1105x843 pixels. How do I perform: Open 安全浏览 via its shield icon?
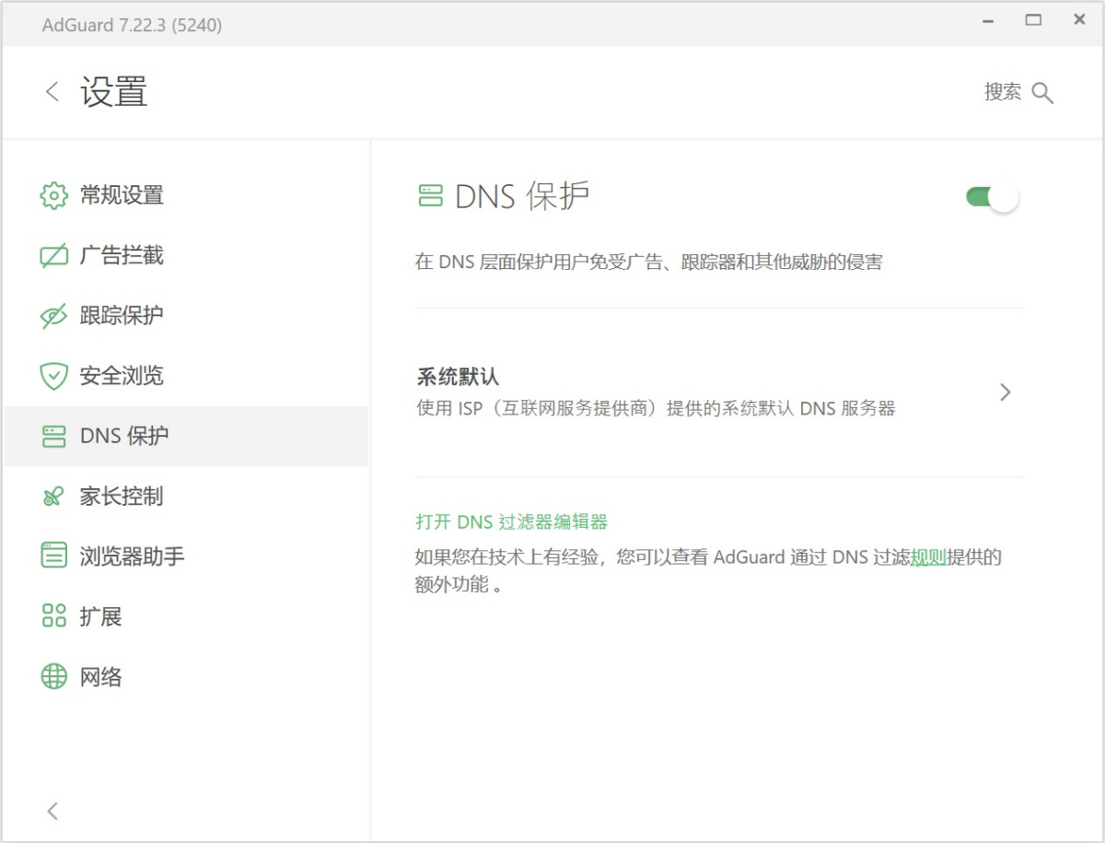point(54,376)
